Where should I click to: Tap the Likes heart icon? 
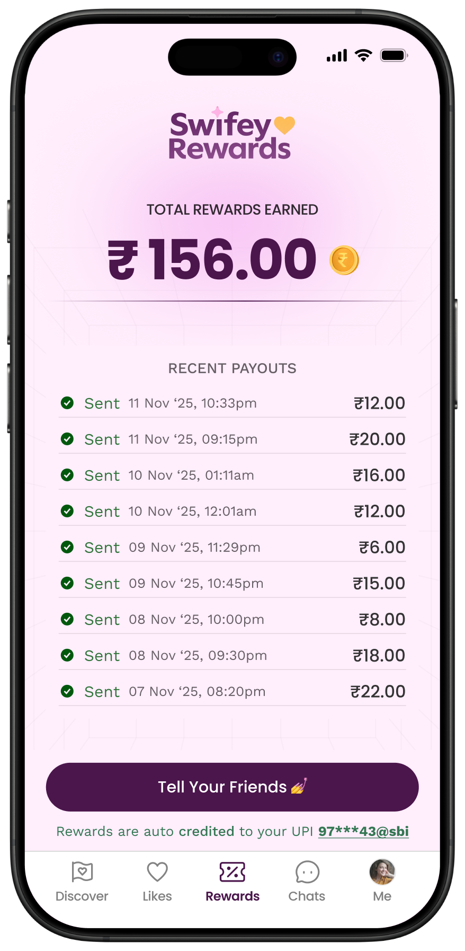[x=157, y=871]
